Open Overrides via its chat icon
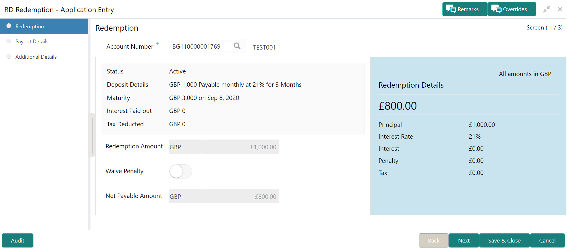This screenshot has width=567, height=249. pos(496,9)
